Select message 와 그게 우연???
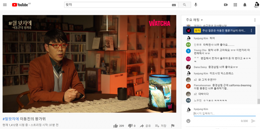 click(x=207, y=80)
